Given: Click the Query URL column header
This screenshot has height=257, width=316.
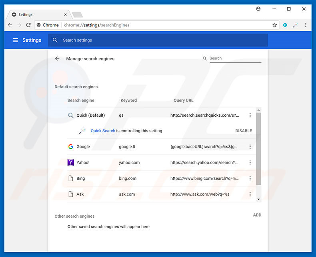Looking at the screenshot, I should coord(183,100).
